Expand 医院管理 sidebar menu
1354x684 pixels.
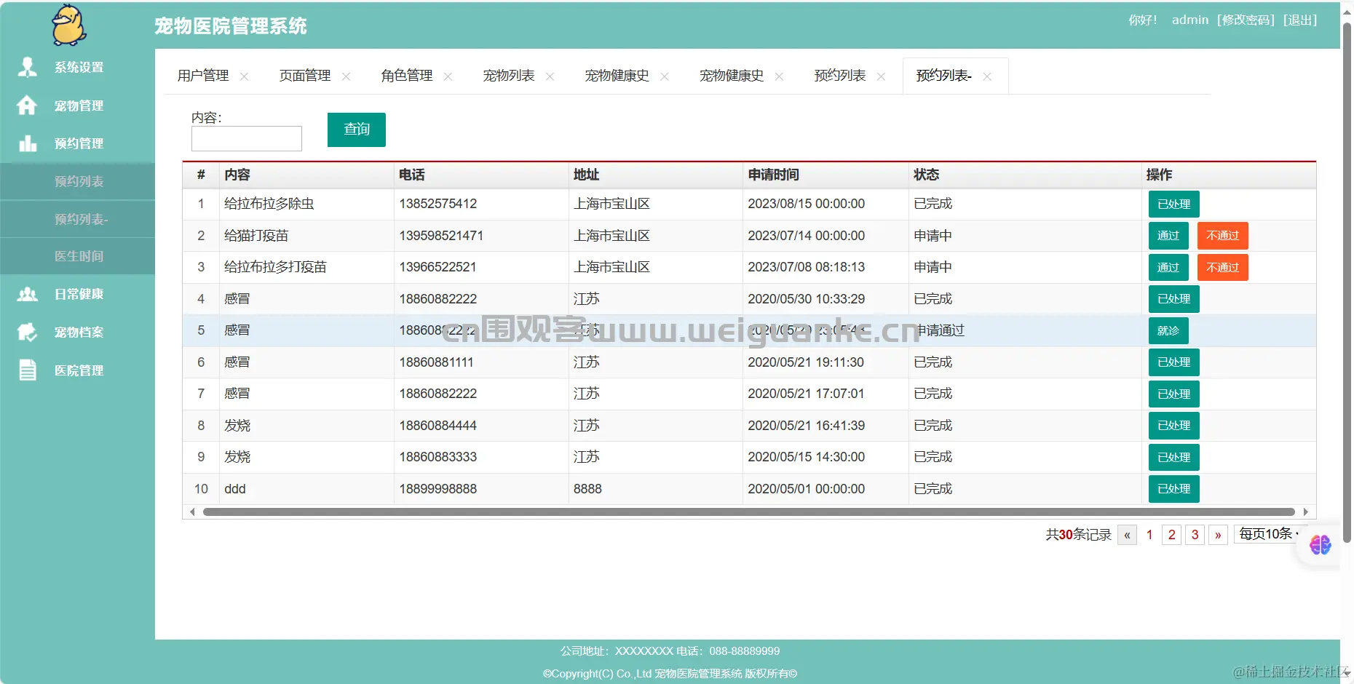(77, 370)
